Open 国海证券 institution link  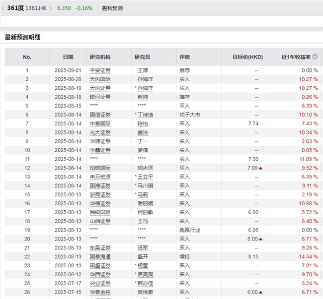(100, 186)
